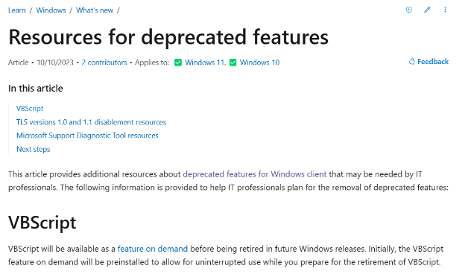
Task: Navigate to the What's new breadcrumb
Action: (x=95, y=10)
